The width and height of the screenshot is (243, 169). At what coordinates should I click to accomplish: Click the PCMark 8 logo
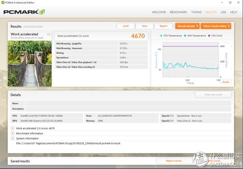point(24,12)
